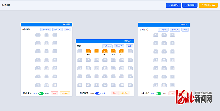Select empty seat 1 in the 主场 panel
The image size is (220, 111).
point(80,52)
